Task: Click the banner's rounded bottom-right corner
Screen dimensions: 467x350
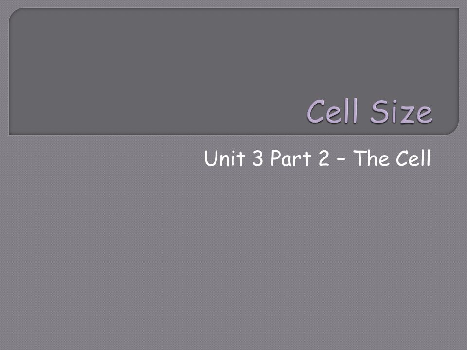Action: [x=453, y=129]
